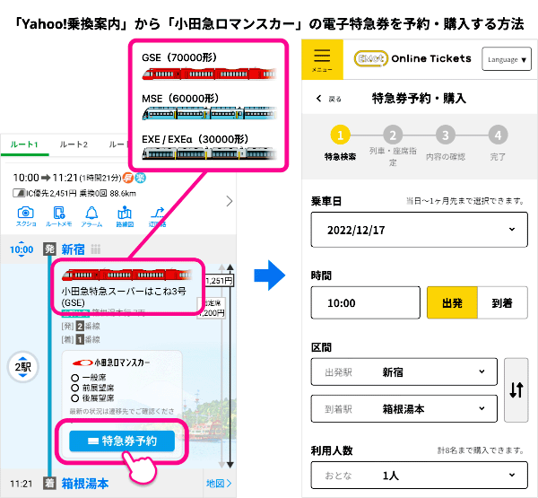Click the EXE / EXEα (30000形) train image
Image resolution: width=538 pixels, height=498 pixels.
[x=209, y=153]
